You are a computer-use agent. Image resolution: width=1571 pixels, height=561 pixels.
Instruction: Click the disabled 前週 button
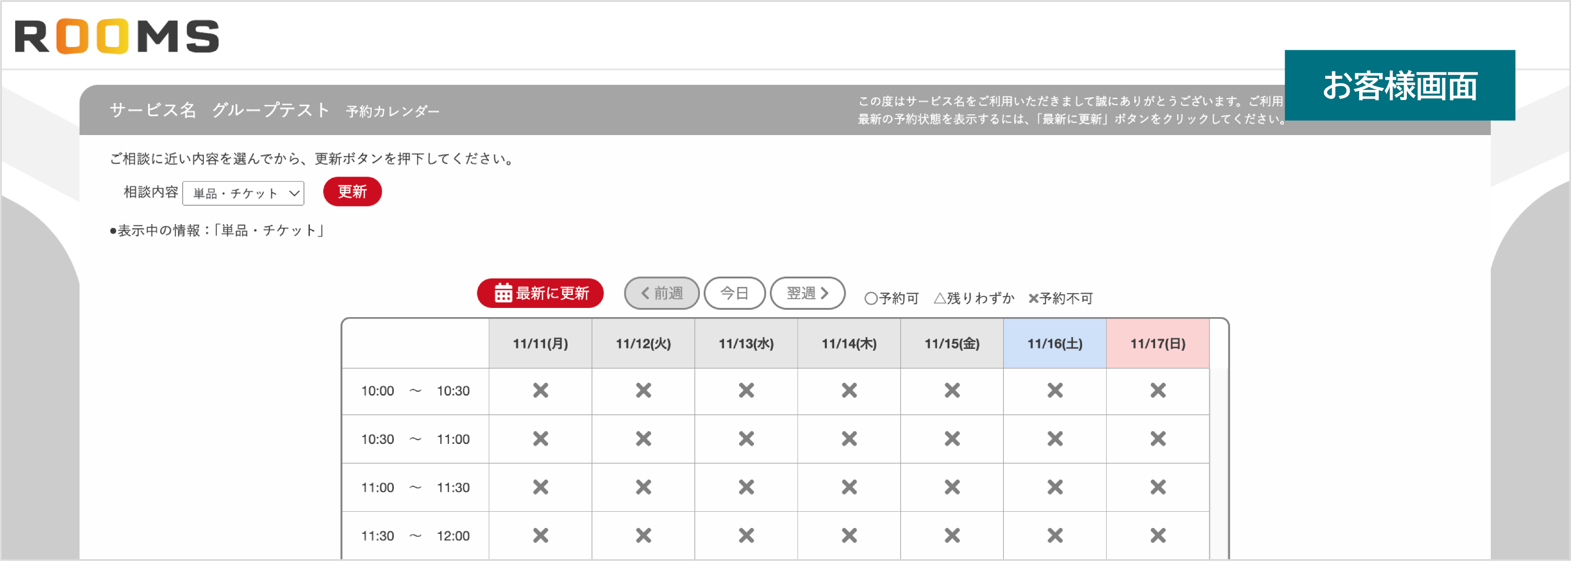[x=662, y=293]
